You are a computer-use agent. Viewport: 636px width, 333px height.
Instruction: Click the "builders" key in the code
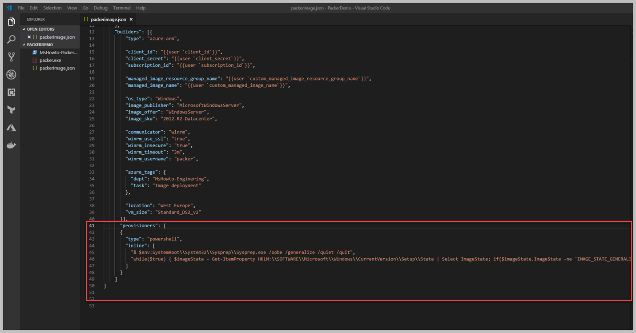(x=128, y=32)
